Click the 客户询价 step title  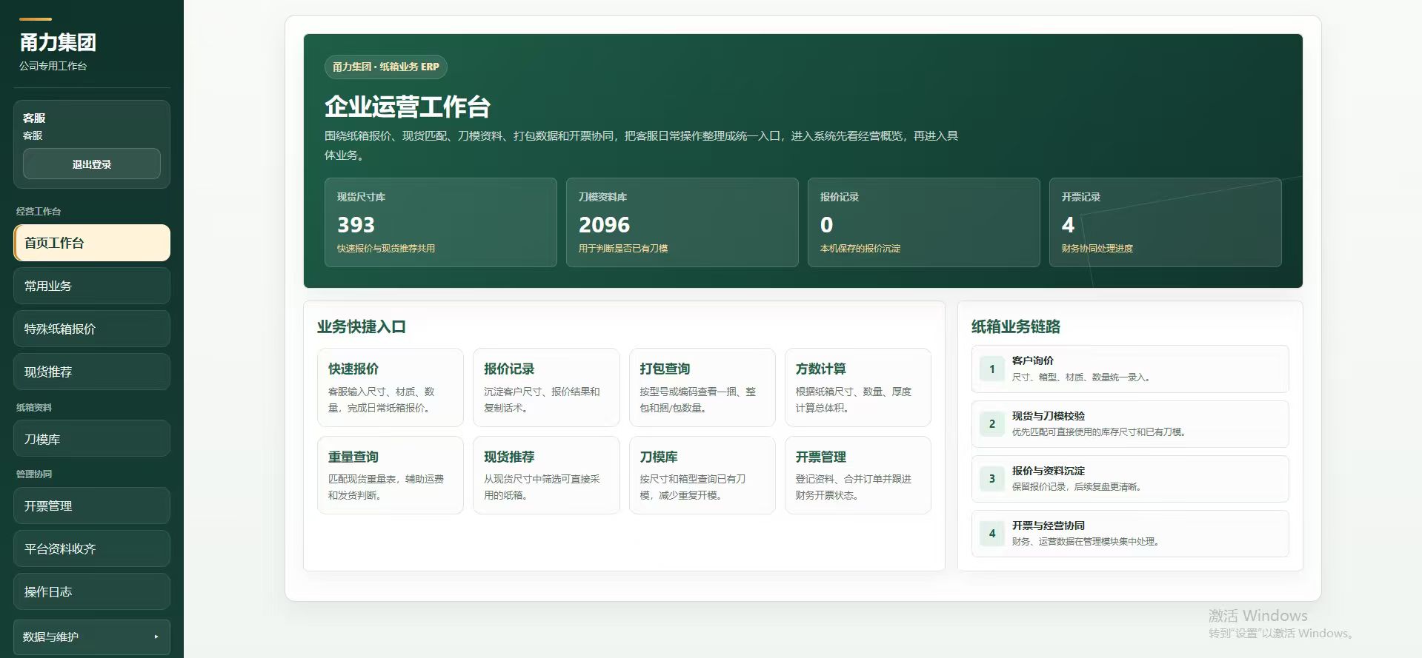click(1033, 360)
